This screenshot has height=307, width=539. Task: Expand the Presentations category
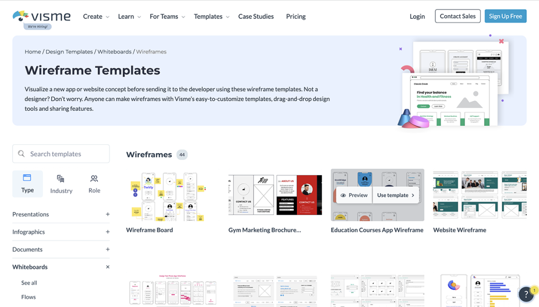107,214
